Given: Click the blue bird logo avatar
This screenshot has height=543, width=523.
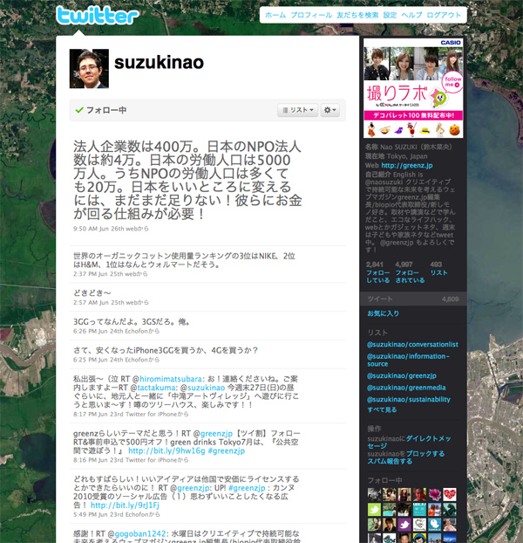Looking at the screenshot, I should pos(434,525).
